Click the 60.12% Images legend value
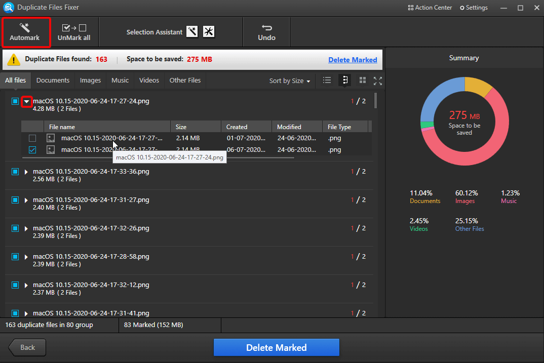Image resolution: width=544 pixels, height=363 pixels. (x=467, y=193)
